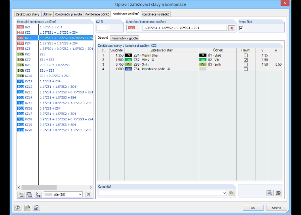
Task: Click the renumber combinations icon
Action: coord(38,194)
